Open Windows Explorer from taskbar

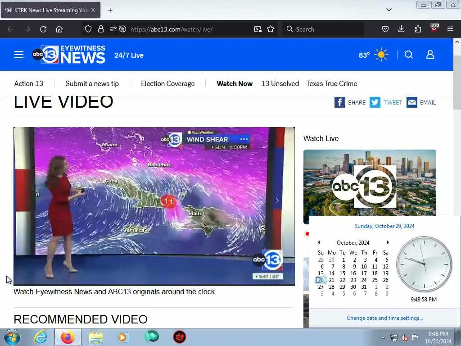point(96,337)
